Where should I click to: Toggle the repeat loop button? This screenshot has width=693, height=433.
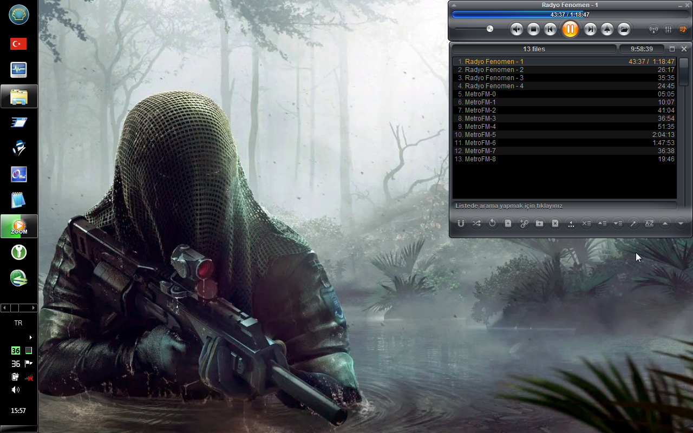click(492, 224)
